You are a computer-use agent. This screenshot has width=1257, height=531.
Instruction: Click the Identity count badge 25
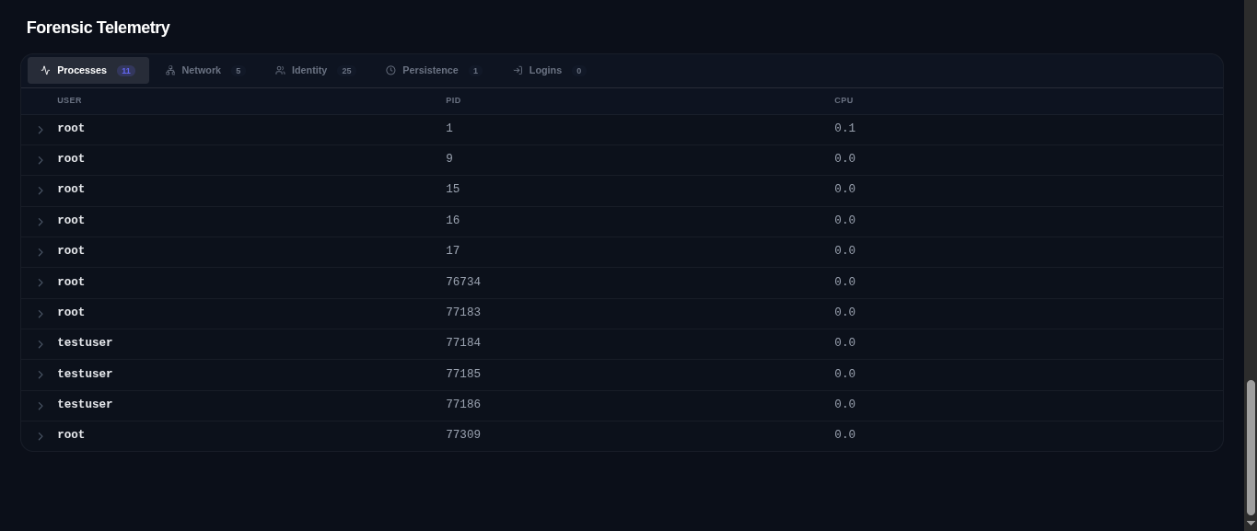point(346,71)
